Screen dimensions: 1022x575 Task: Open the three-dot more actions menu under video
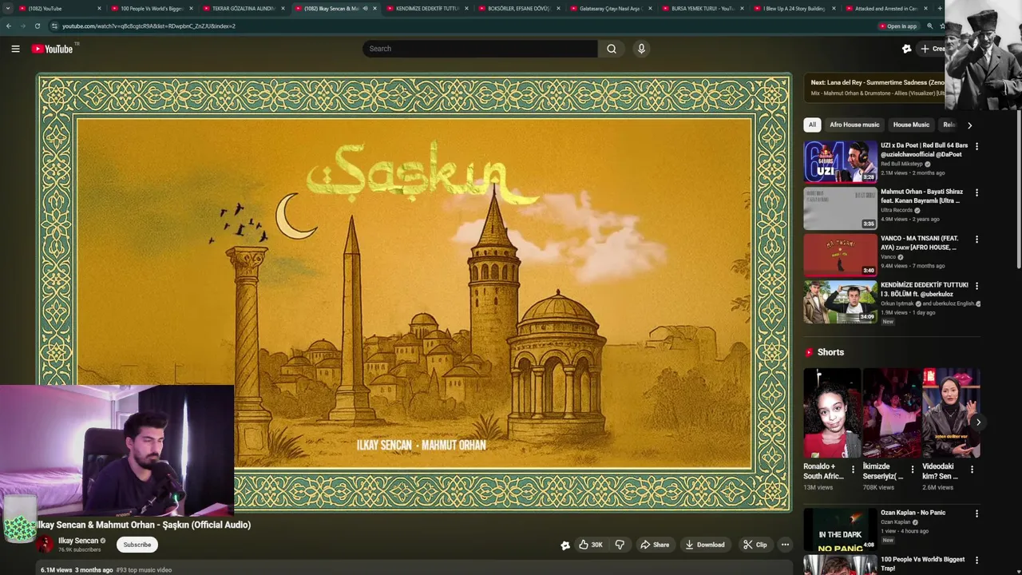click(x=785, y=545)
